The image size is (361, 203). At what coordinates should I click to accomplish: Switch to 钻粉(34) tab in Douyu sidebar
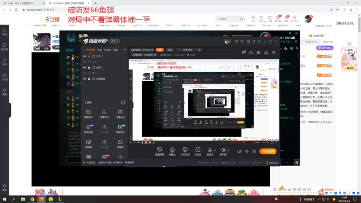pos(328,42)
